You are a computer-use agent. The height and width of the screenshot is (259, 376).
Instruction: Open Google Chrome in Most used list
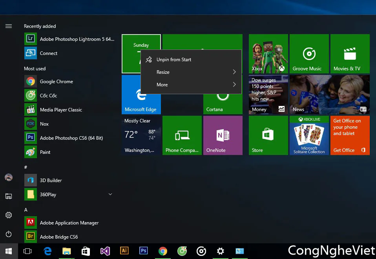(x=69, y=82)
